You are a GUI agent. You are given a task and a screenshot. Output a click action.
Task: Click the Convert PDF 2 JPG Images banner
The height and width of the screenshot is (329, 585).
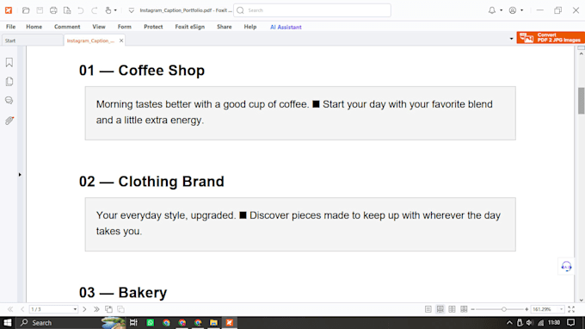[551, 37]
